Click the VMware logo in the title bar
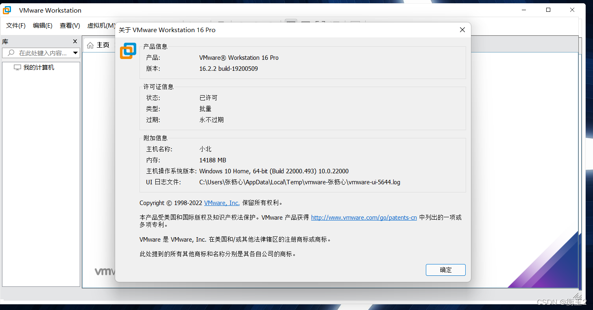Image resolution: width=593 pixels, height=310 pixels. point(7,10)
